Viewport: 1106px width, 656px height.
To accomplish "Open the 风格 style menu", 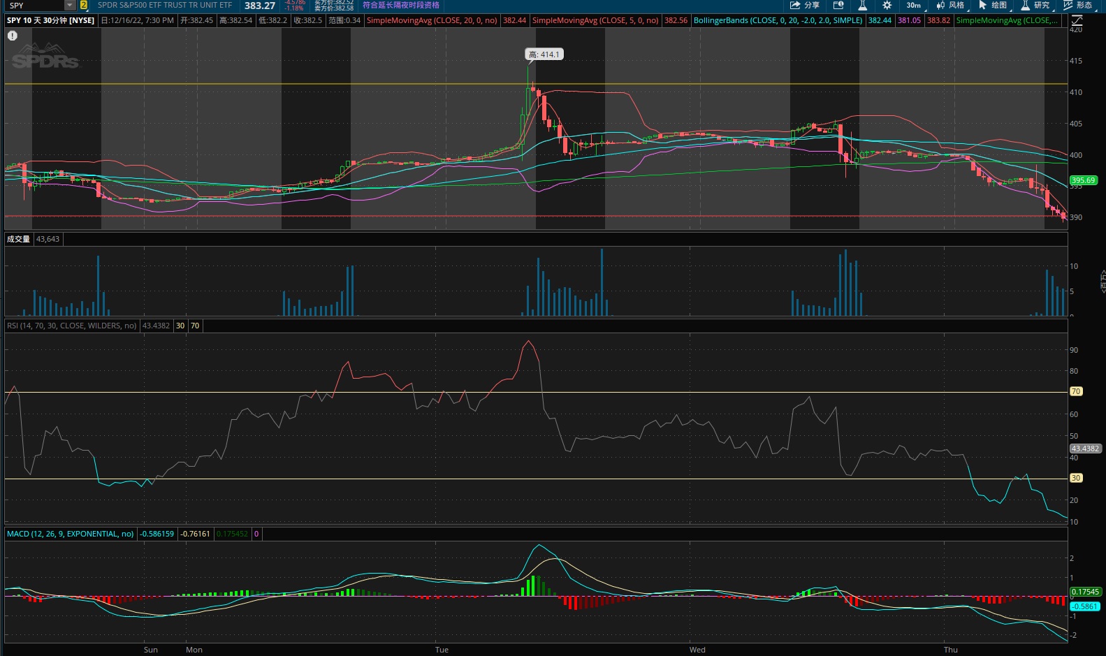I will [x=950, y=5].
